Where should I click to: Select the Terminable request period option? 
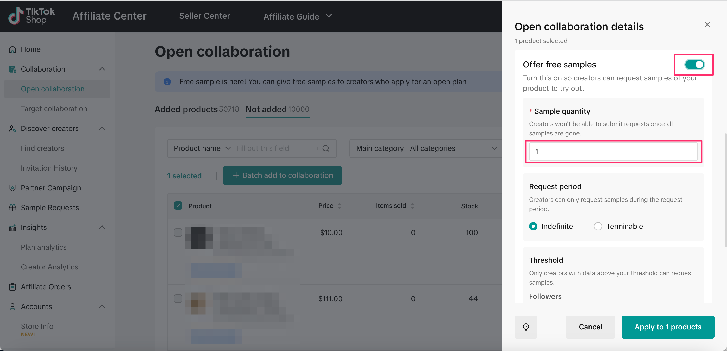[598, 226]
